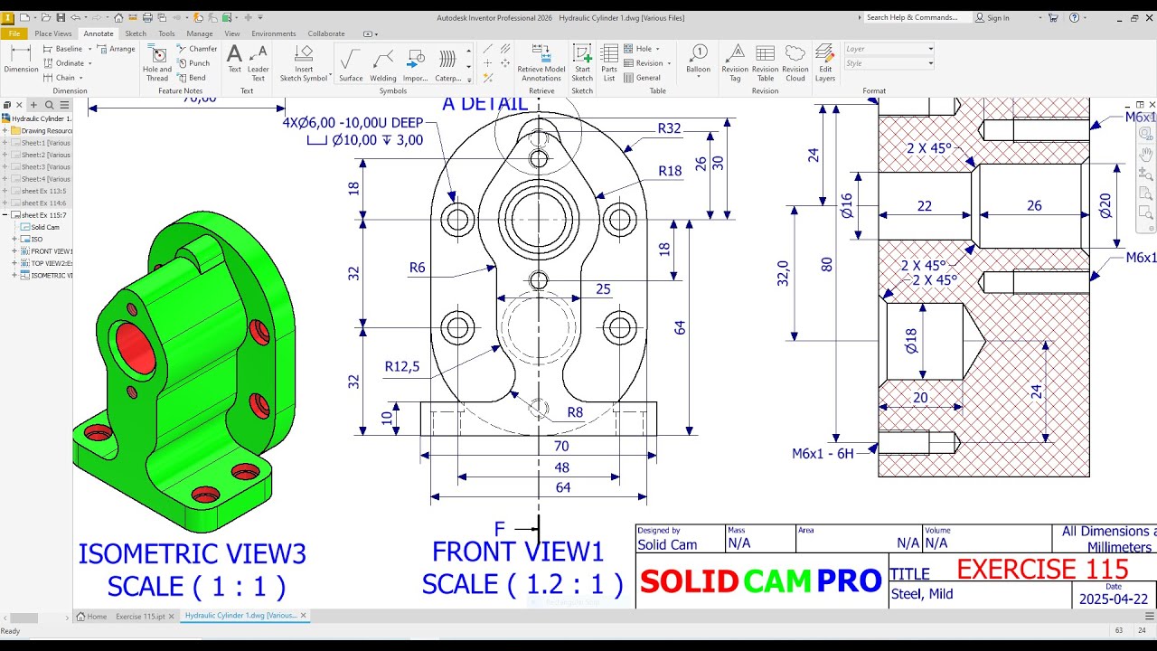This screenshot has height=651, width=1157.
Task: Click Retrieve Model Annotations
Action: point(541,62)
